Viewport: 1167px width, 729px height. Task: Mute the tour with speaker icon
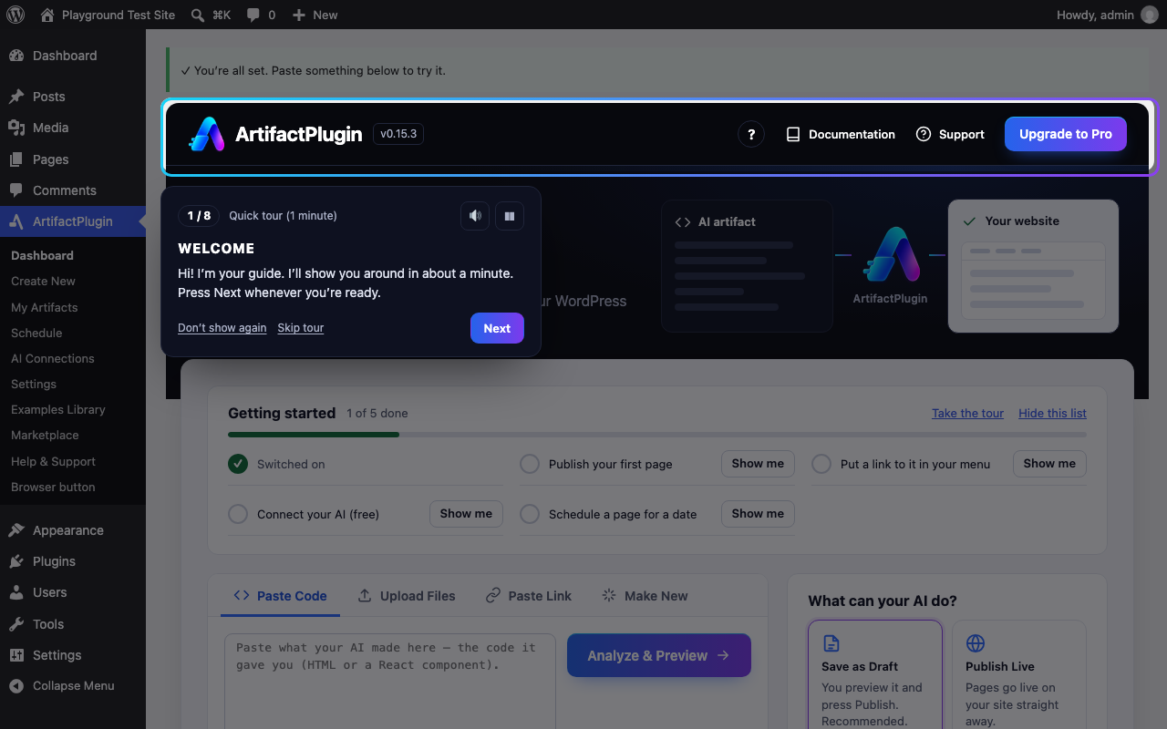475,216
